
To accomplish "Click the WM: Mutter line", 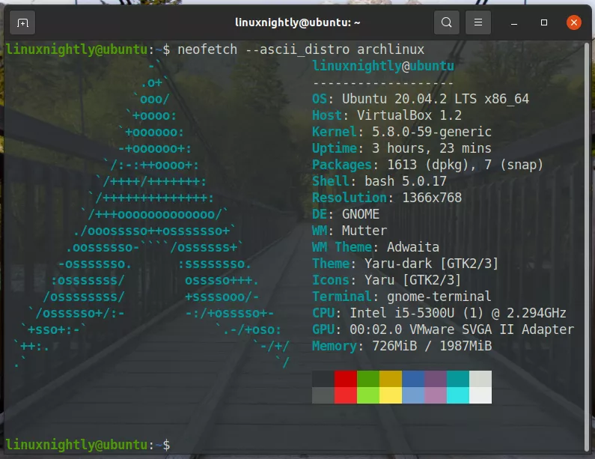I will click(350, 231).
